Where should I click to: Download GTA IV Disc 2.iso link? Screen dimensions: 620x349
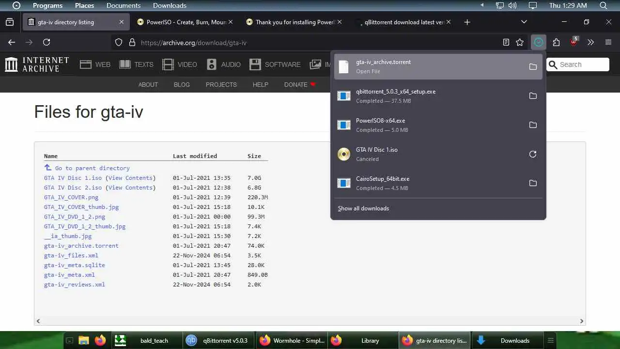(73, 188)
